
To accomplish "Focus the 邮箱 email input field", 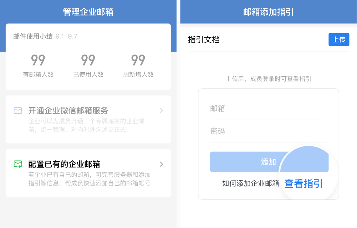I will coord(269,108).
